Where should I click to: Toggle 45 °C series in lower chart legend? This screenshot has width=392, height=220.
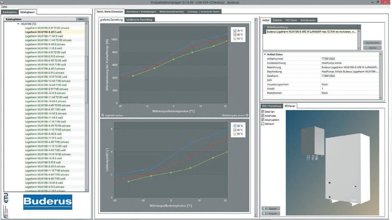point(235,130)
